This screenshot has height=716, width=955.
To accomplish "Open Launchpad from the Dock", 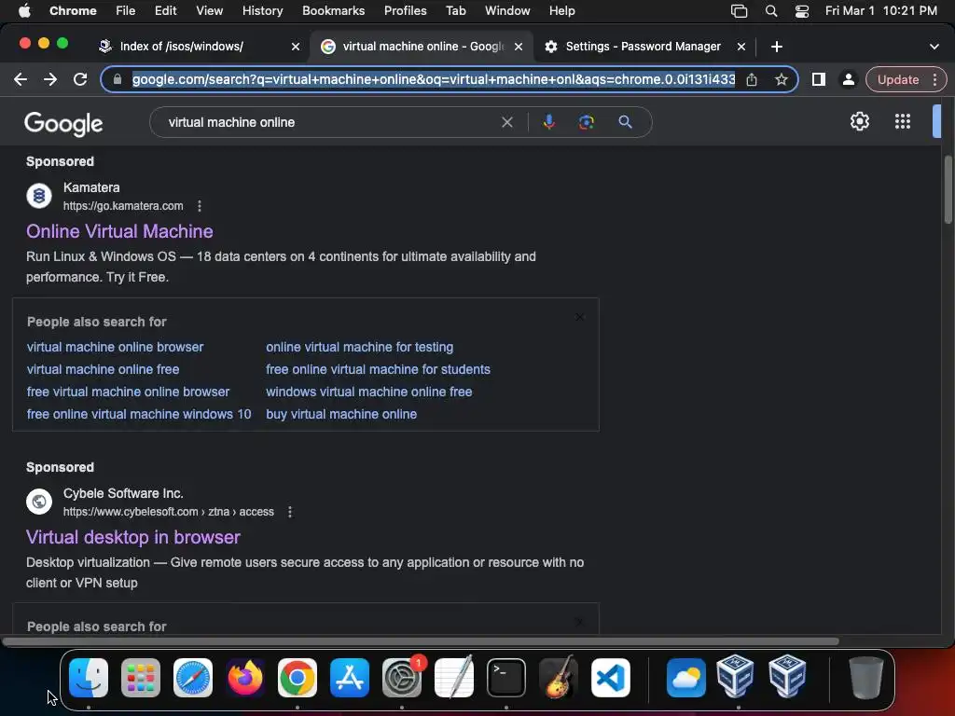I will pos(141,678).
